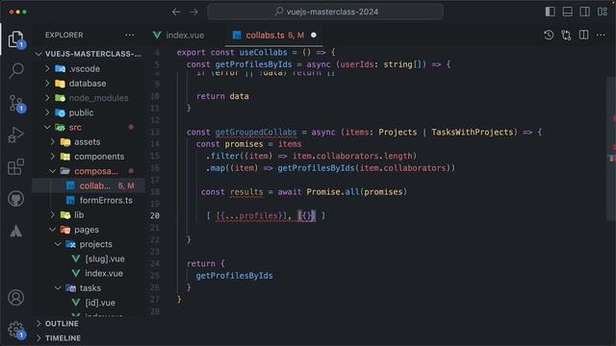Open formErrors.ts in the explorer
This screenshot has height=346, width=616.
point(89,200)
